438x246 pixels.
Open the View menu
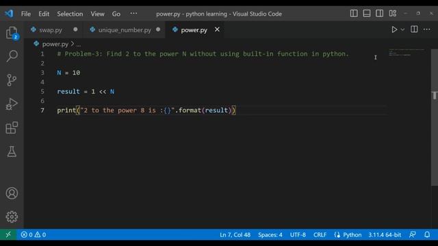(97, 14)
